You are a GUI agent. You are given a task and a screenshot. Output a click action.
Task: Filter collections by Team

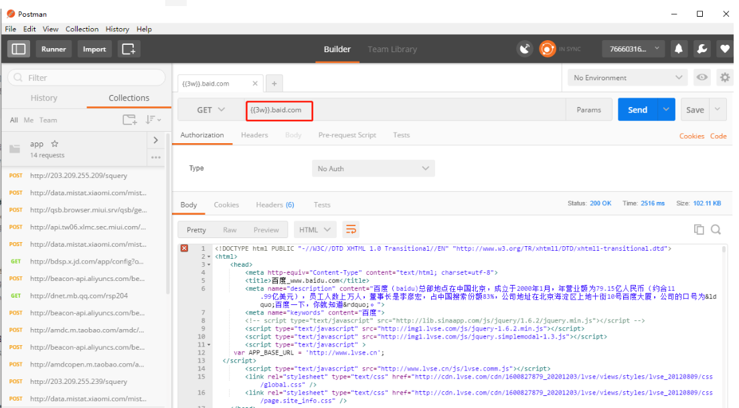[48, 120]
